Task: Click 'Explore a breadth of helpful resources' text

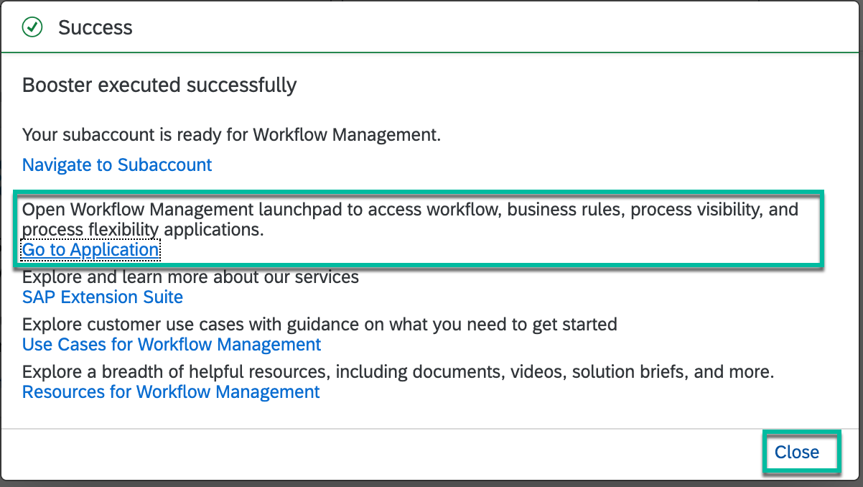Action: click(x=398, y=371)
